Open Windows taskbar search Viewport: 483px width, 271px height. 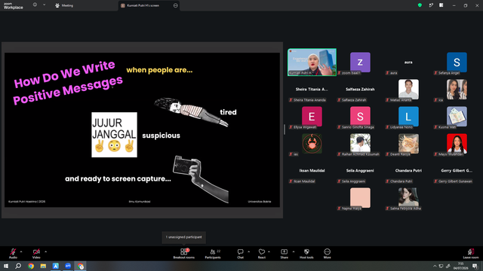click(18, 266)
